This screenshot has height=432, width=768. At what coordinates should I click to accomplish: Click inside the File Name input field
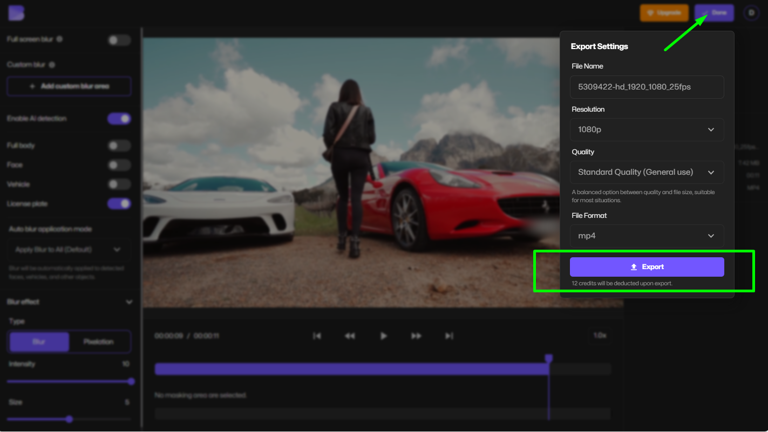647,87
